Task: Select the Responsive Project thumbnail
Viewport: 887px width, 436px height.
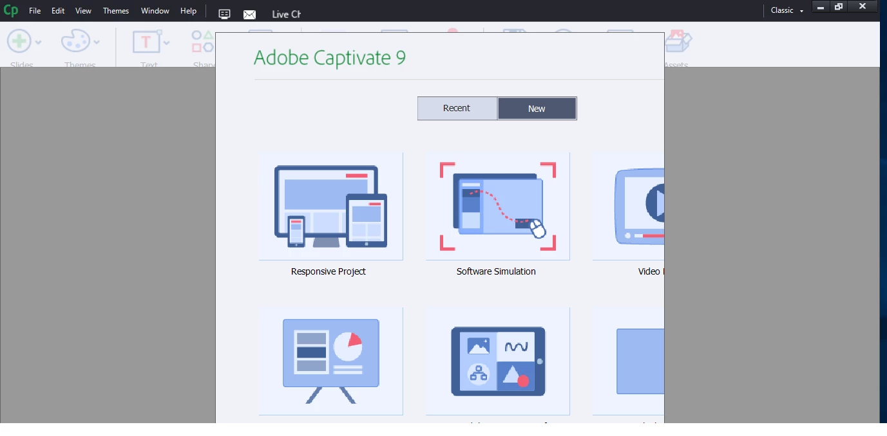Action: [x=331, y=206]
